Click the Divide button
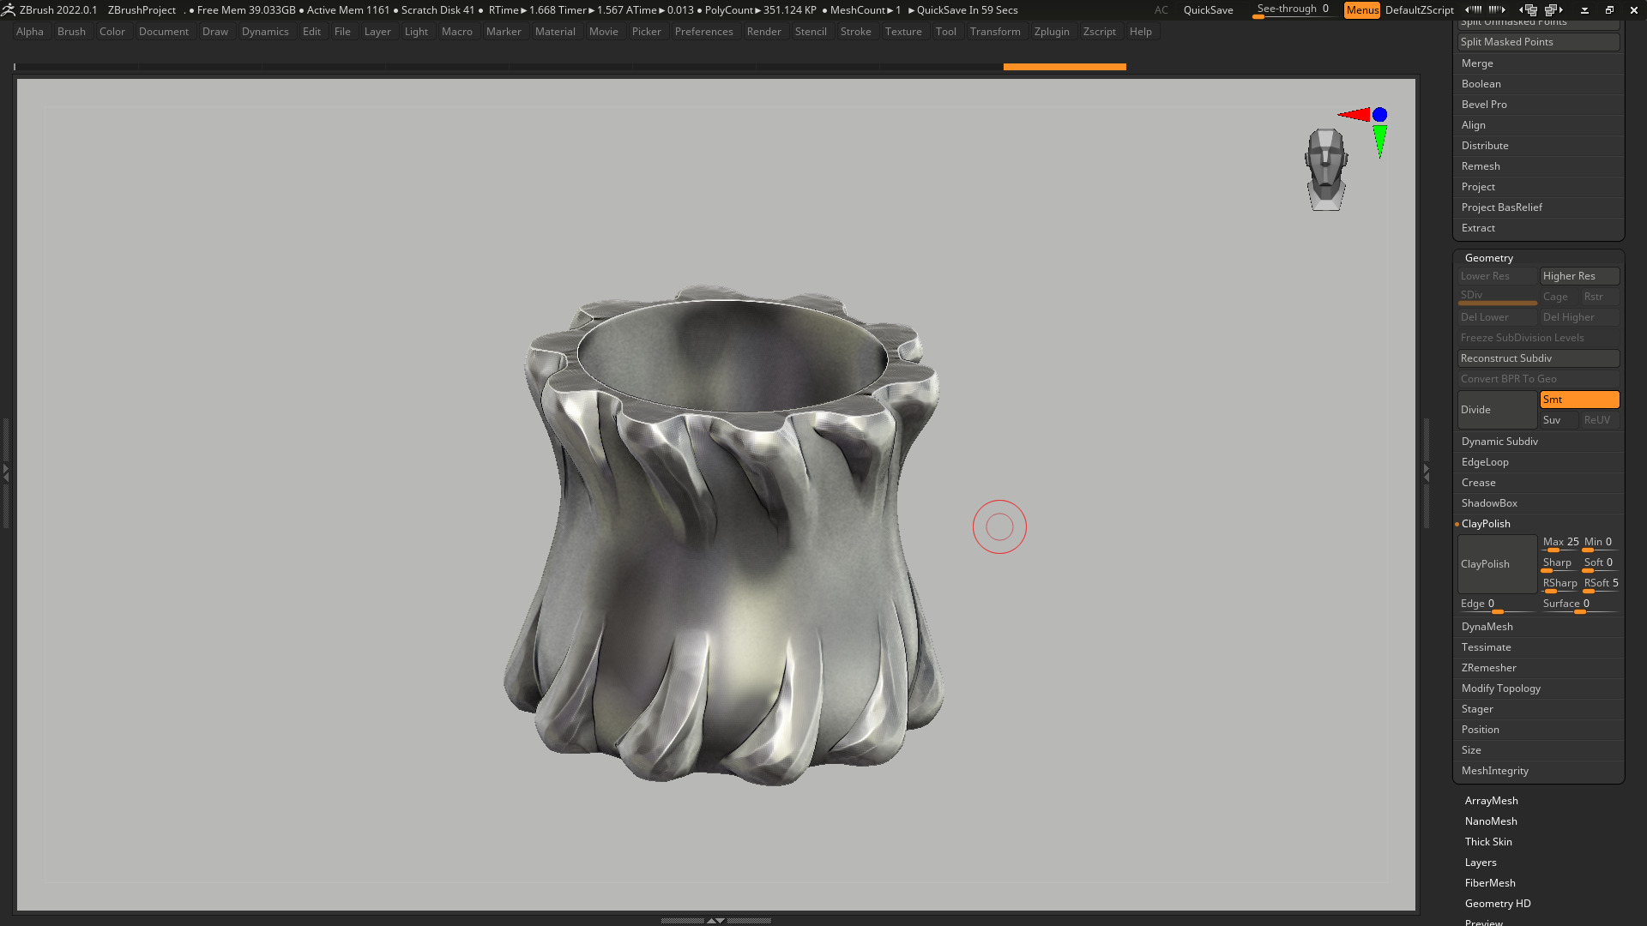Viewport: 1647px width, 926px height. 1498,410
